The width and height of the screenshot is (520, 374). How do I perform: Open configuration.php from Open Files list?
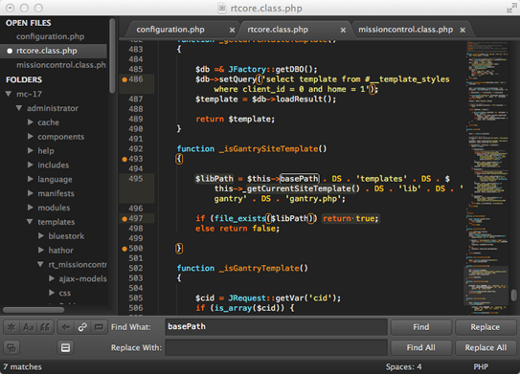click(x=51, y=36)
